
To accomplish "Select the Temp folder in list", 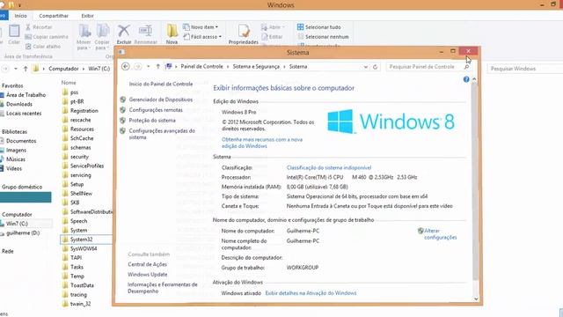I will (x=77, y=276).
